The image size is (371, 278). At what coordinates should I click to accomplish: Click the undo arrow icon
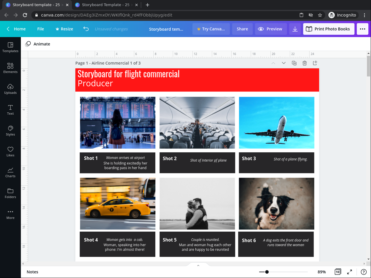click(86, 29)
